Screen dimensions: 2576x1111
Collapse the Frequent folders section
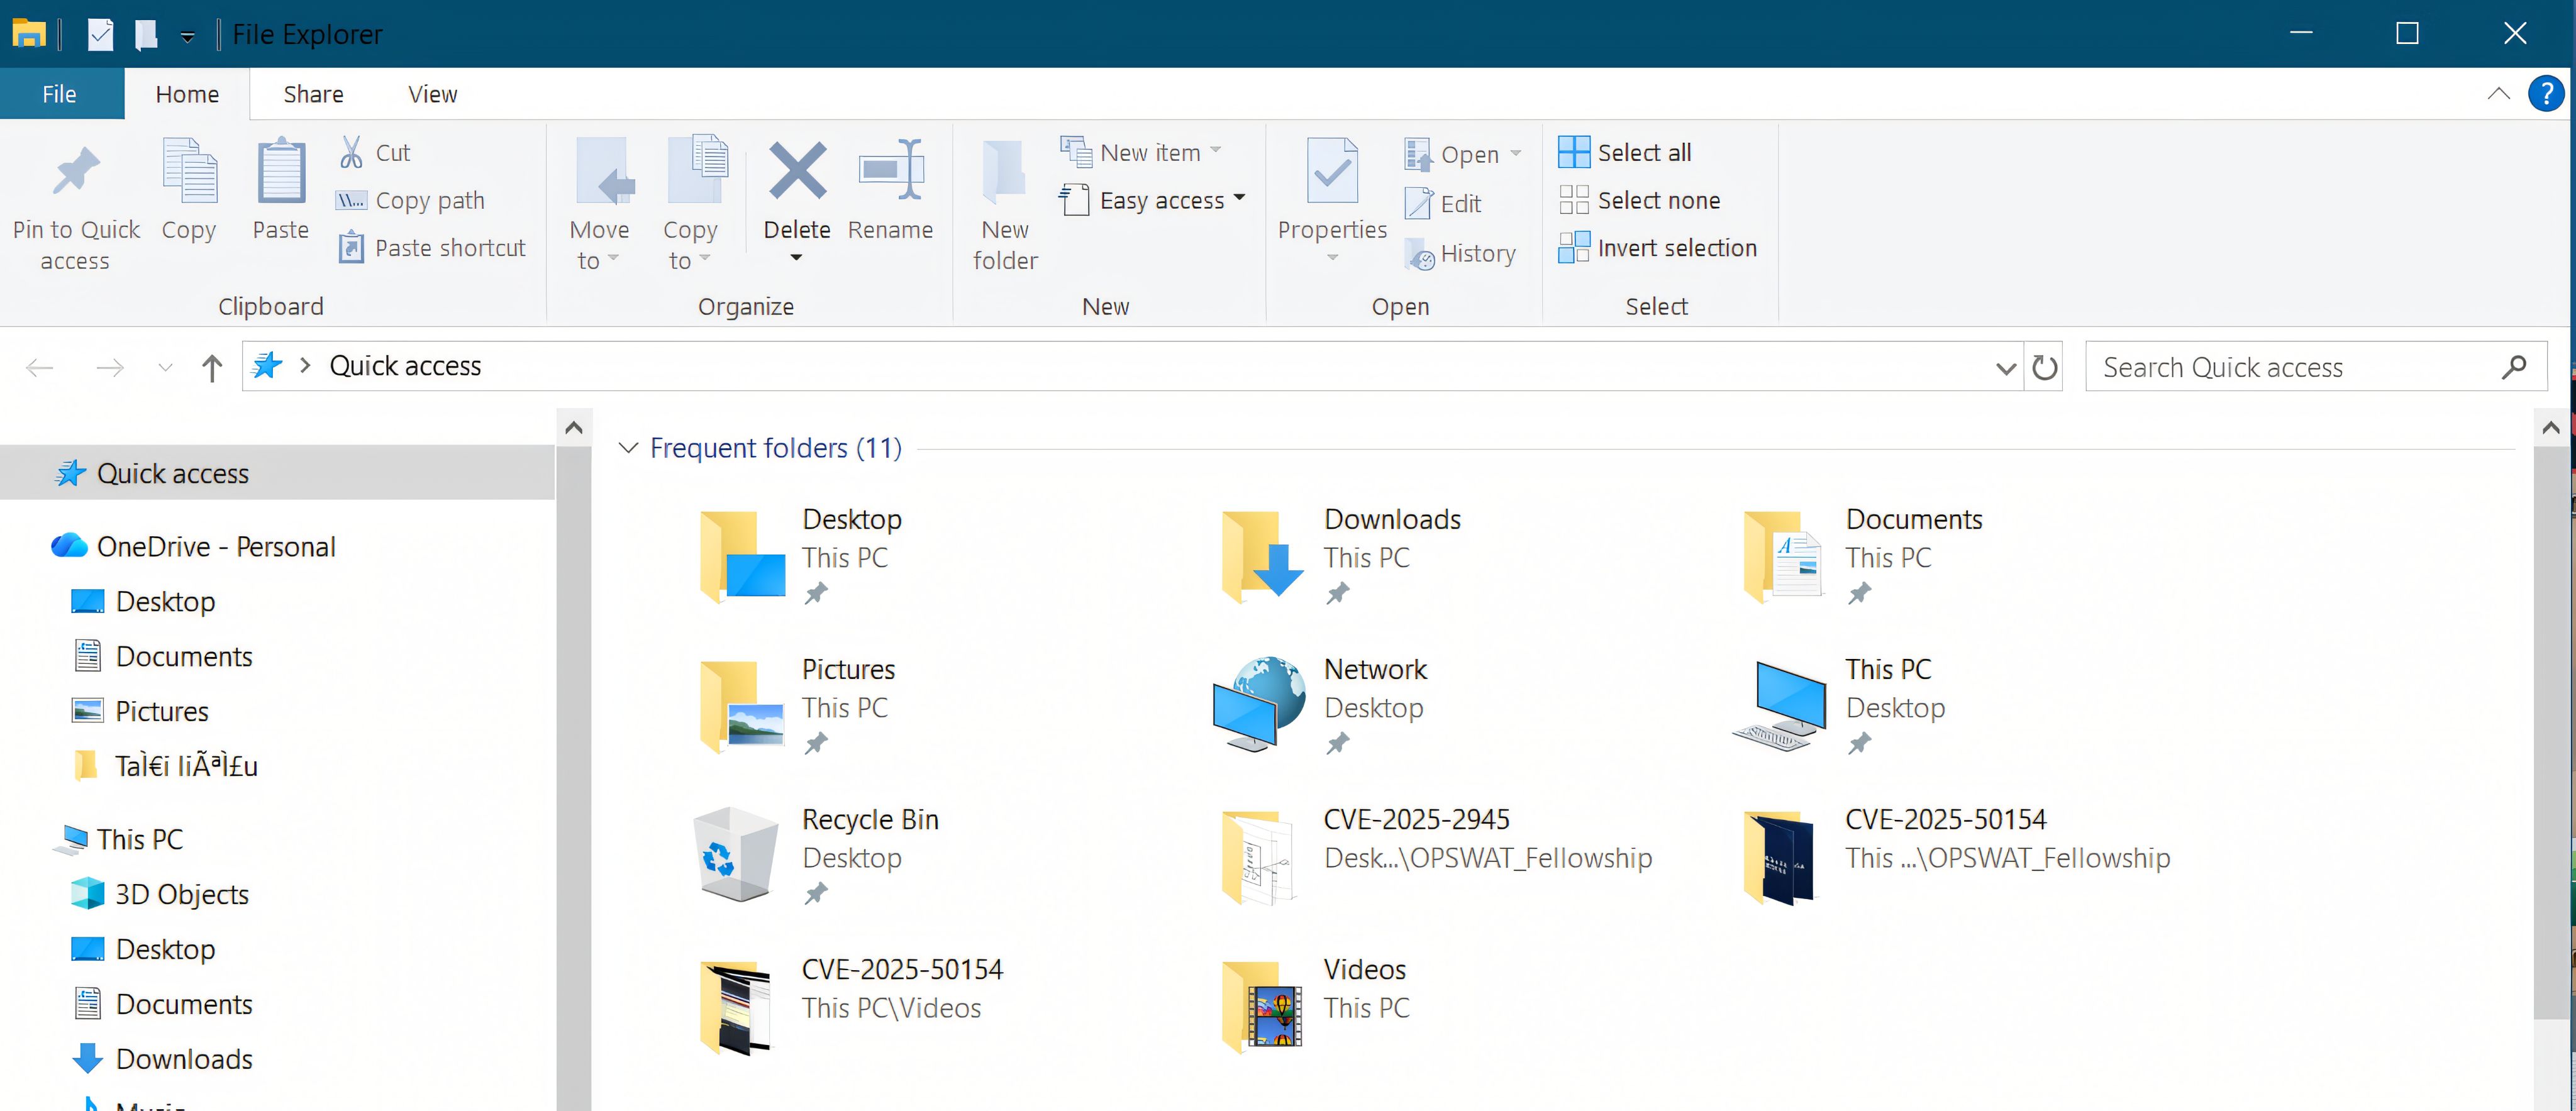628,448
